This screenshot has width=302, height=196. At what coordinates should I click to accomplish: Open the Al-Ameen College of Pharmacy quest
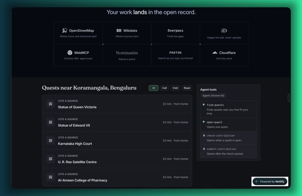pyautogui.click(x=117, y=177)
